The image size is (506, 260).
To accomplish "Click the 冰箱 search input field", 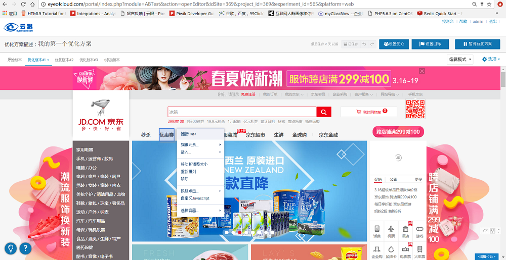I will coord(242,112).
